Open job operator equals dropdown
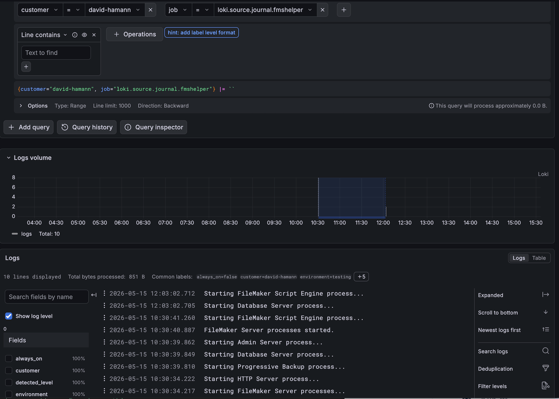The width and height of the screenshot is (559, 399). tap(203, 10)
